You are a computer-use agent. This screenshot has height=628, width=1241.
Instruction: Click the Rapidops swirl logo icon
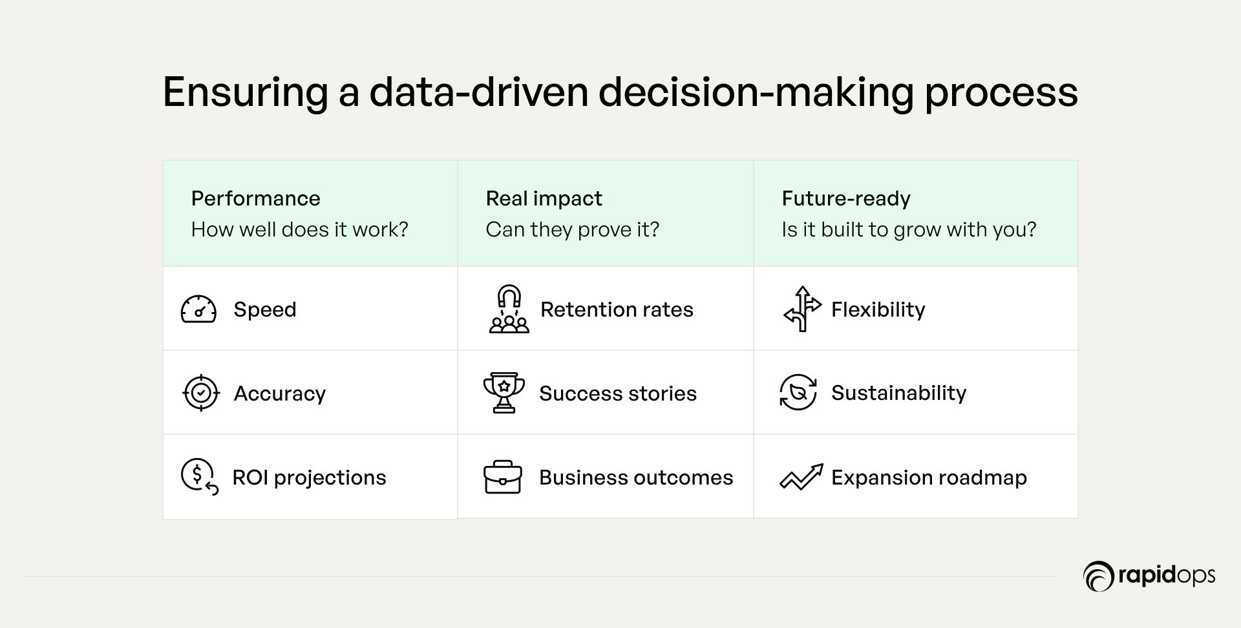[x=1098, y=576]
